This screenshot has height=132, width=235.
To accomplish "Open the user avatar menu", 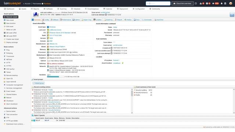I will [231, 3].
